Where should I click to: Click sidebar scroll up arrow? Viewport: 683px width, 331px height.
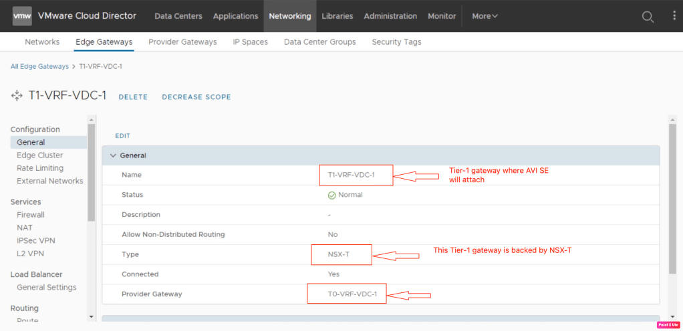(x=92, y=121)
